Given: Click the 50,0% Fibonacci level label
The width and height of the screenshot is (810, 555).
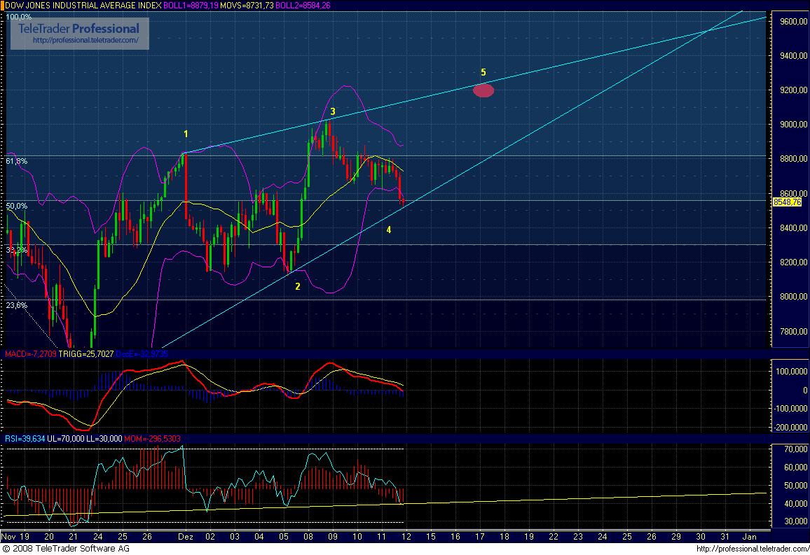Looking at the screenshot, I should click(x=17, y=206).
